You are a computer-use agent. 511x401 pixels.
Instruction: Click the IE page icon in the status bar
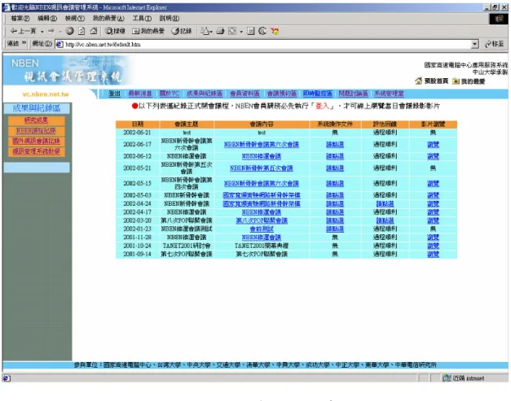pos(7,378)
